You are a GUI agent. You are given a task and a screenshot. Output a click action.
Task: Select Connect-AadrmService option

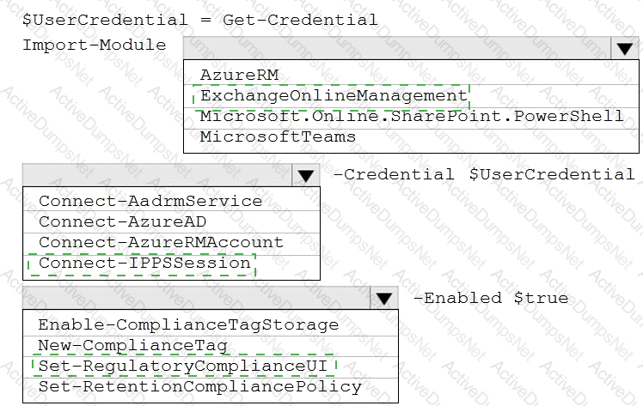tap(150, 201)
